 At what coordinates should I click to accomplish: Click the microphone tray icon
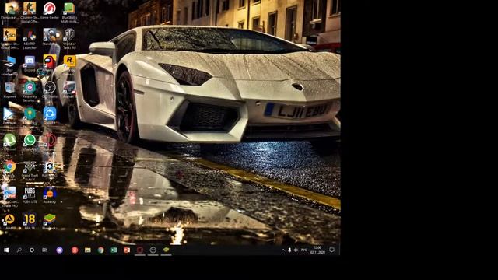tap(289, 250)
